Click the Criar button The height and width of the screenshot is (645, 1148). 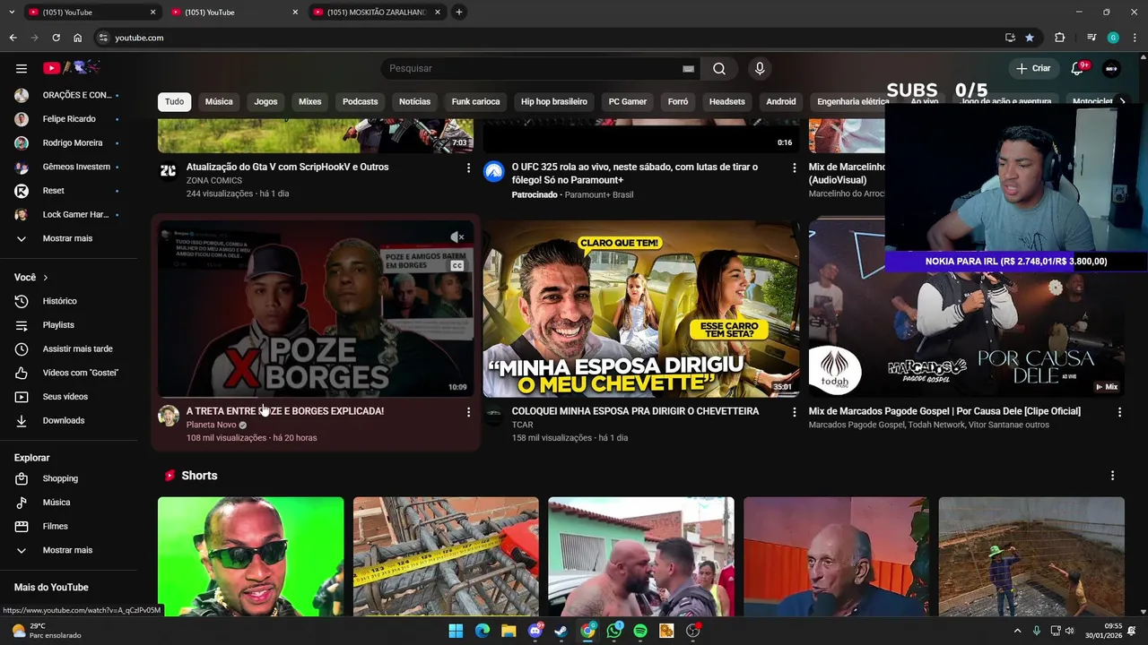click(1032, 68)
